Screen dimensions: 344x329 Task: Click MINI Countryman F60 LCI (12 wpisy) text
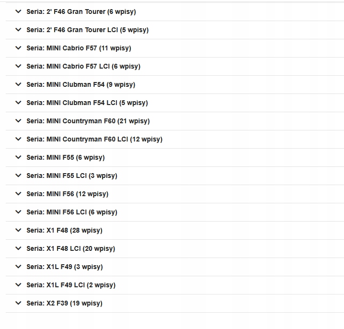tap(94, 139)
